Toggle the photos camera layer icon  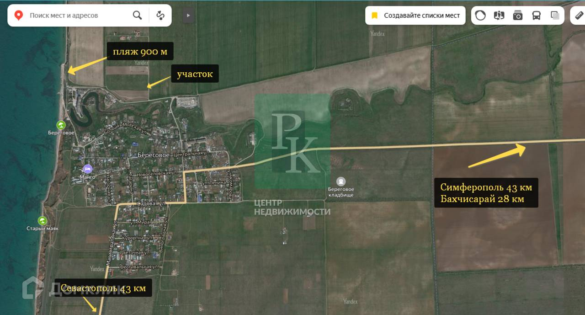[x=518, y=16]
